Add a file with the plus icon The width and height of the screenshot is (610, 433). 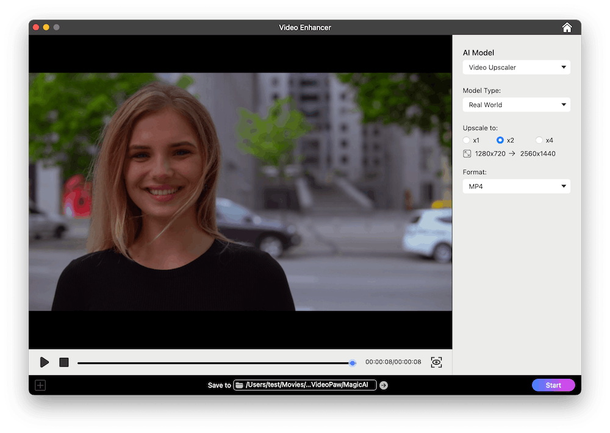40,385
